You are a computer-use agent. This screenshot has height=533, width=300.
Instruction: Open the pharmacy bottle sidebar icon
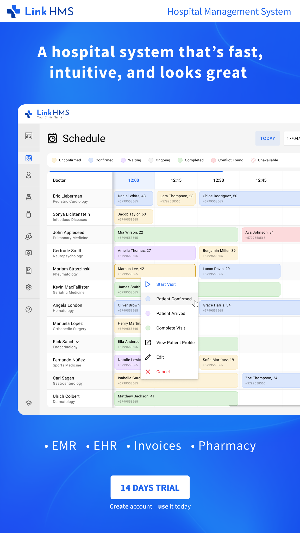tap(29, 214)
